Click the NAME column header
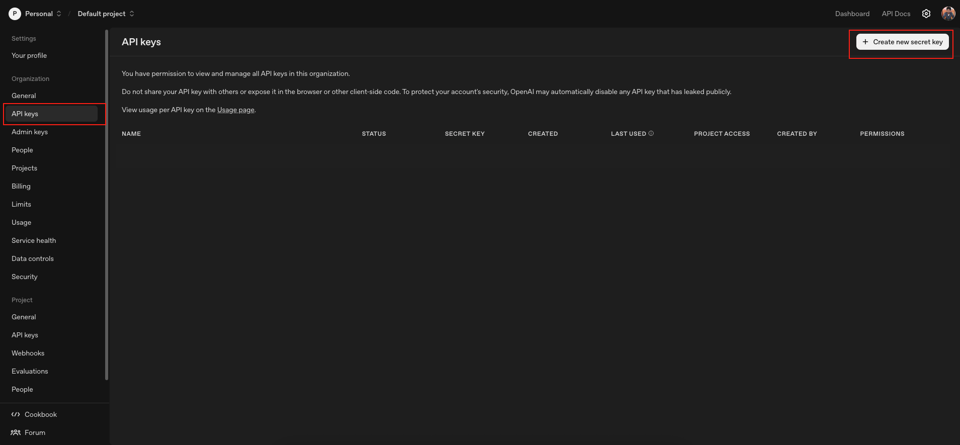Screen dimensions: 960x445 (x=131, y=134)
